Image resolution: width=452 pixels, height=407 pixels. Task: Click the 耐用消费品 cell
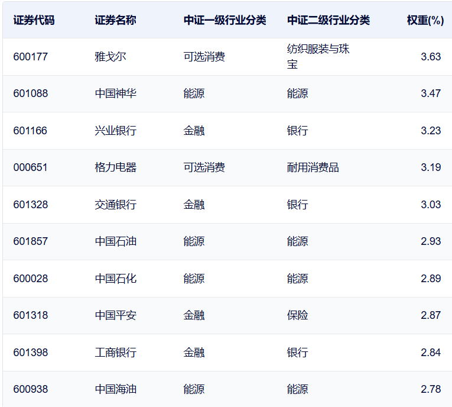coord(313,167)
